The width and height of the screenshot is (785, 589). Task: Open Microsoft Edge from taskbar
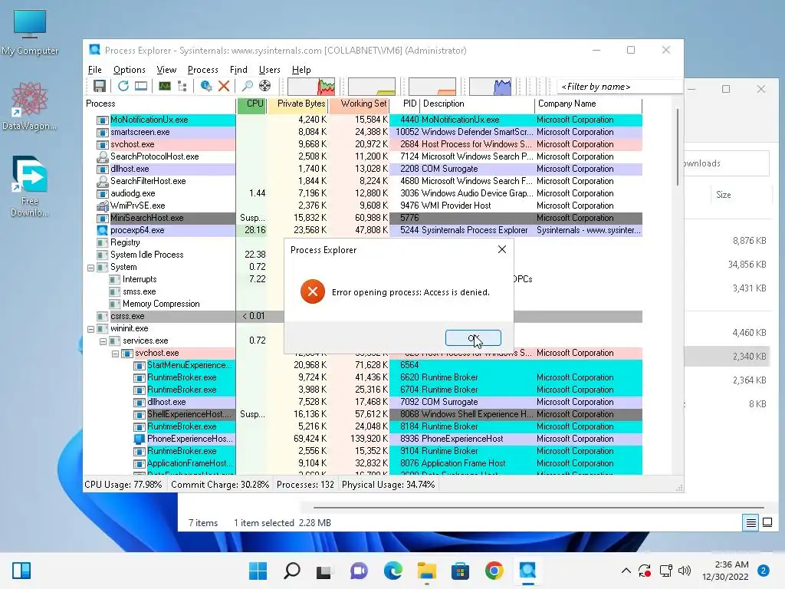pyautogui.click(x=393, y=571)
